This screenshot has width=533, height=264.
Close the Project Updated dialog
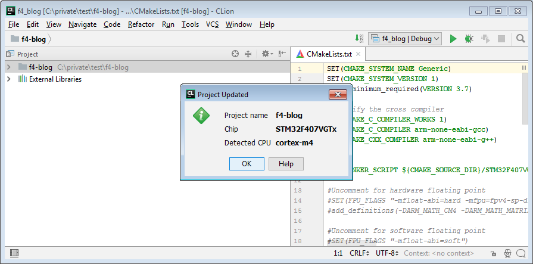(x=338, y=95)
